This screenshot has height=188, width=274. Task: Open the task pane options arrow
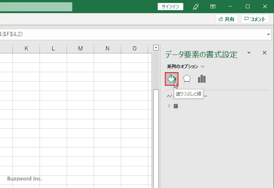point(249,53)
